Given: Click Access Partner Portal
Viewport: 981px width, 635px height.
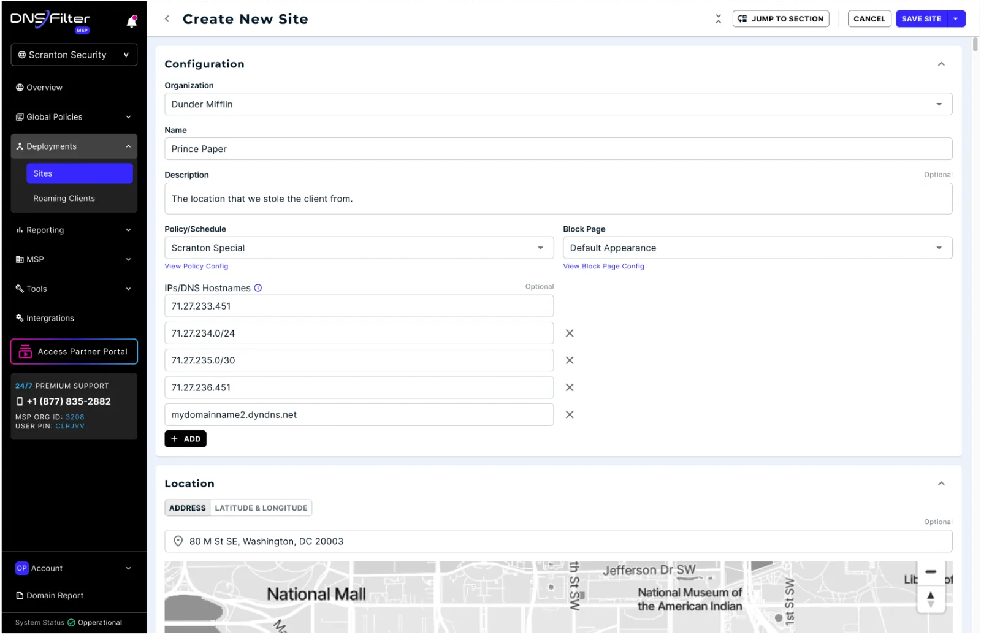Looking at the screenshot, I should coord(74,352).
